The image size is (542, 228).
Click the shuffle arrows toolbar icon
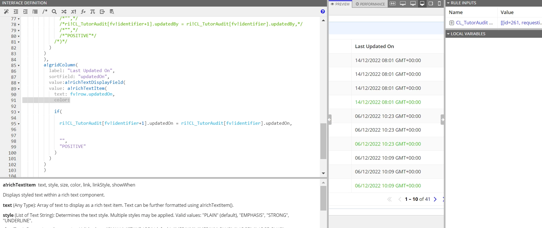coord(64,12)
